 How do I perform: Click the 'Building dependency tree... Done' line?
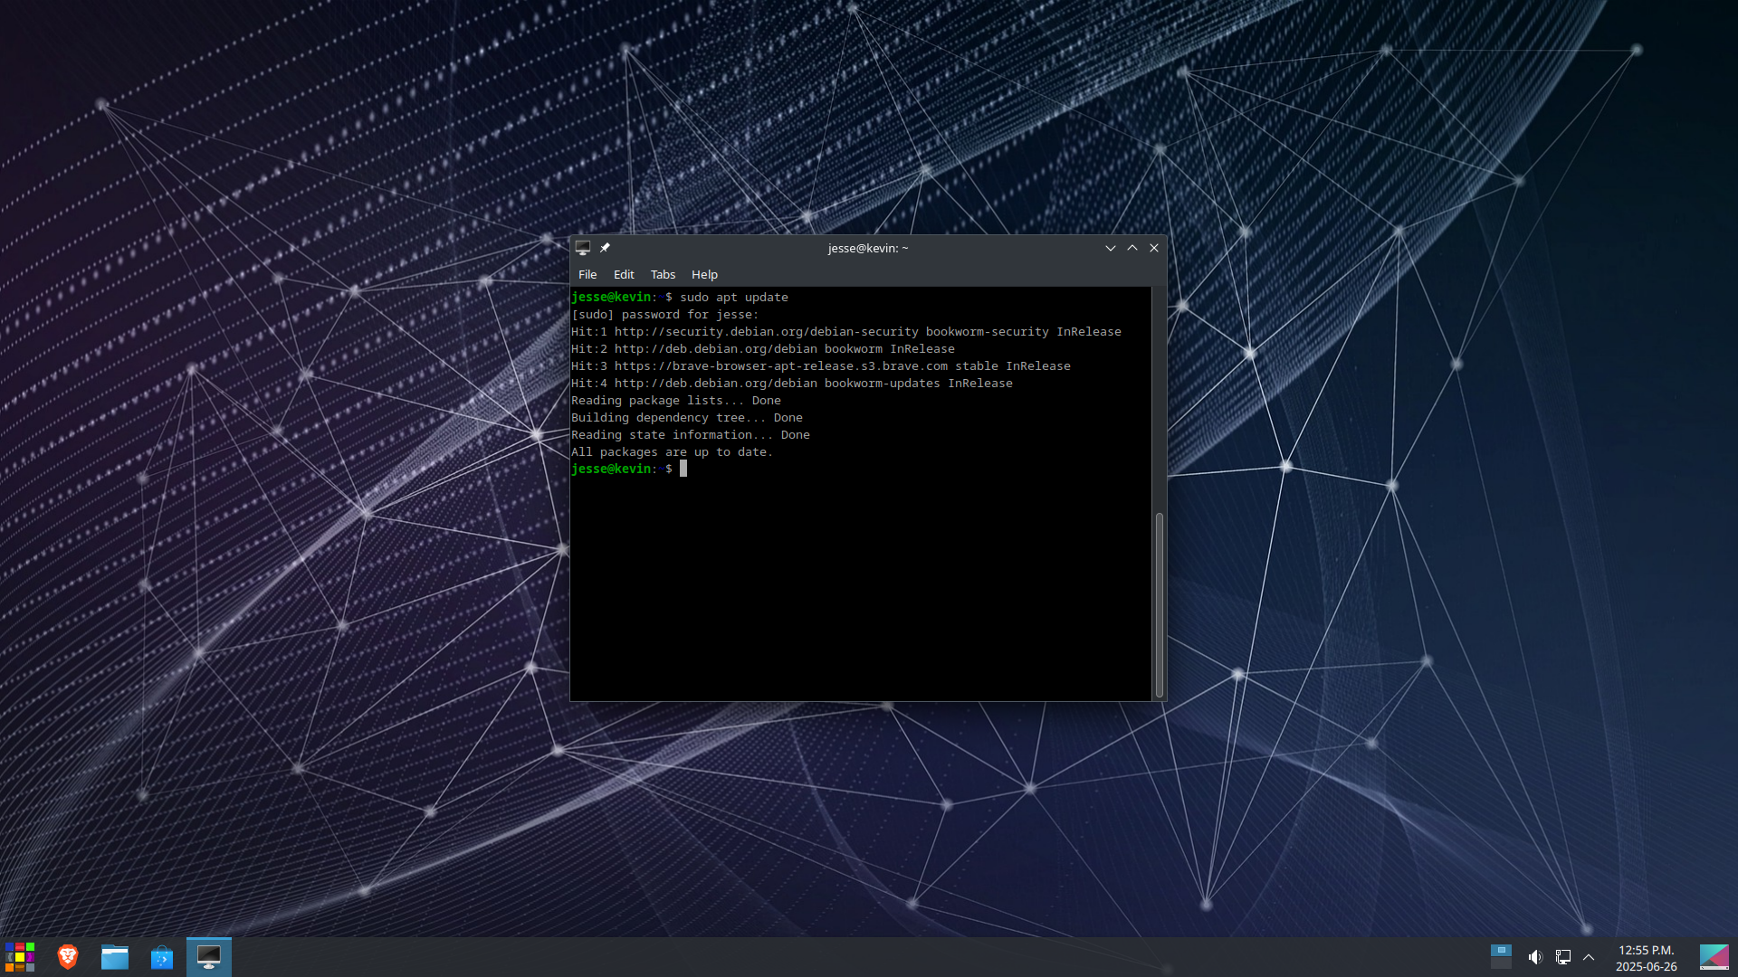tap(687, 417)
